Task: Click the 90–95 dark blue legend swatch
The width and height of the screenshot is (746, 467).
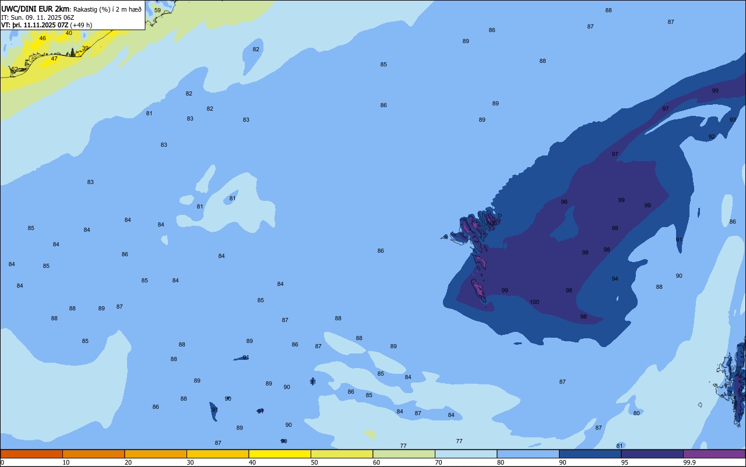Action: point(590,454)
